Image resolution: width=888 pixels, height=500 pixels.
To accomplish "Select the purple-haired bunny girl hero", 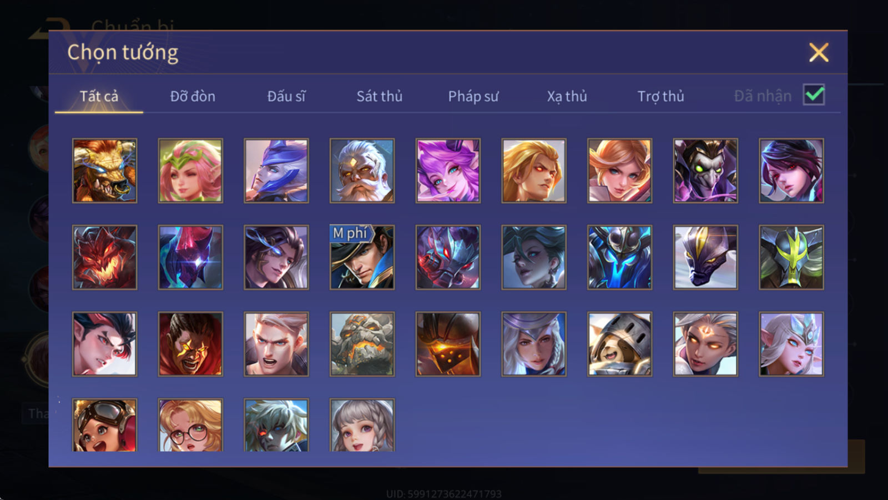I will point(448,171).
